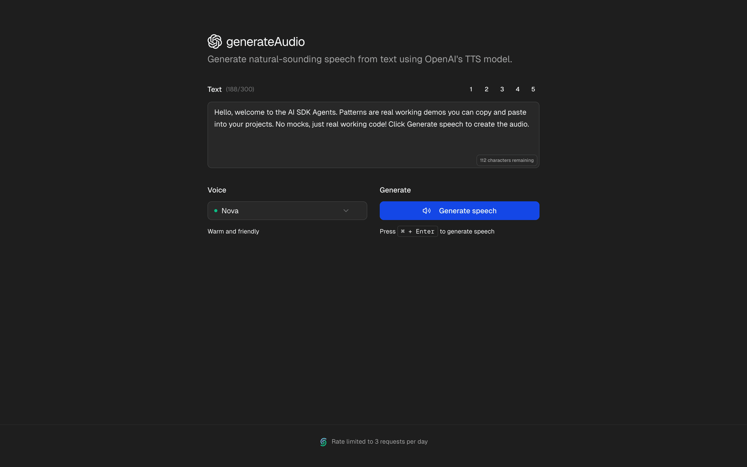Select text preset number 5

(533, 89)
